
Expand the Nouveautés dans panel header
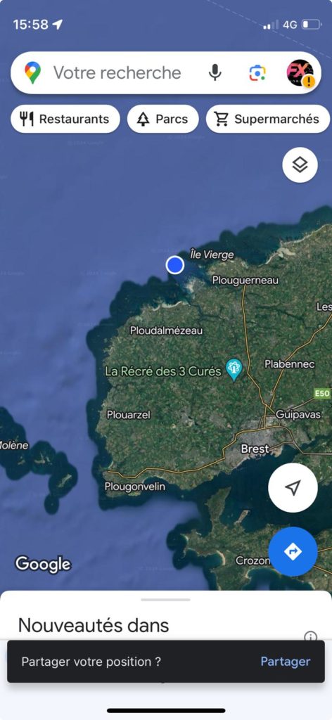94,625
